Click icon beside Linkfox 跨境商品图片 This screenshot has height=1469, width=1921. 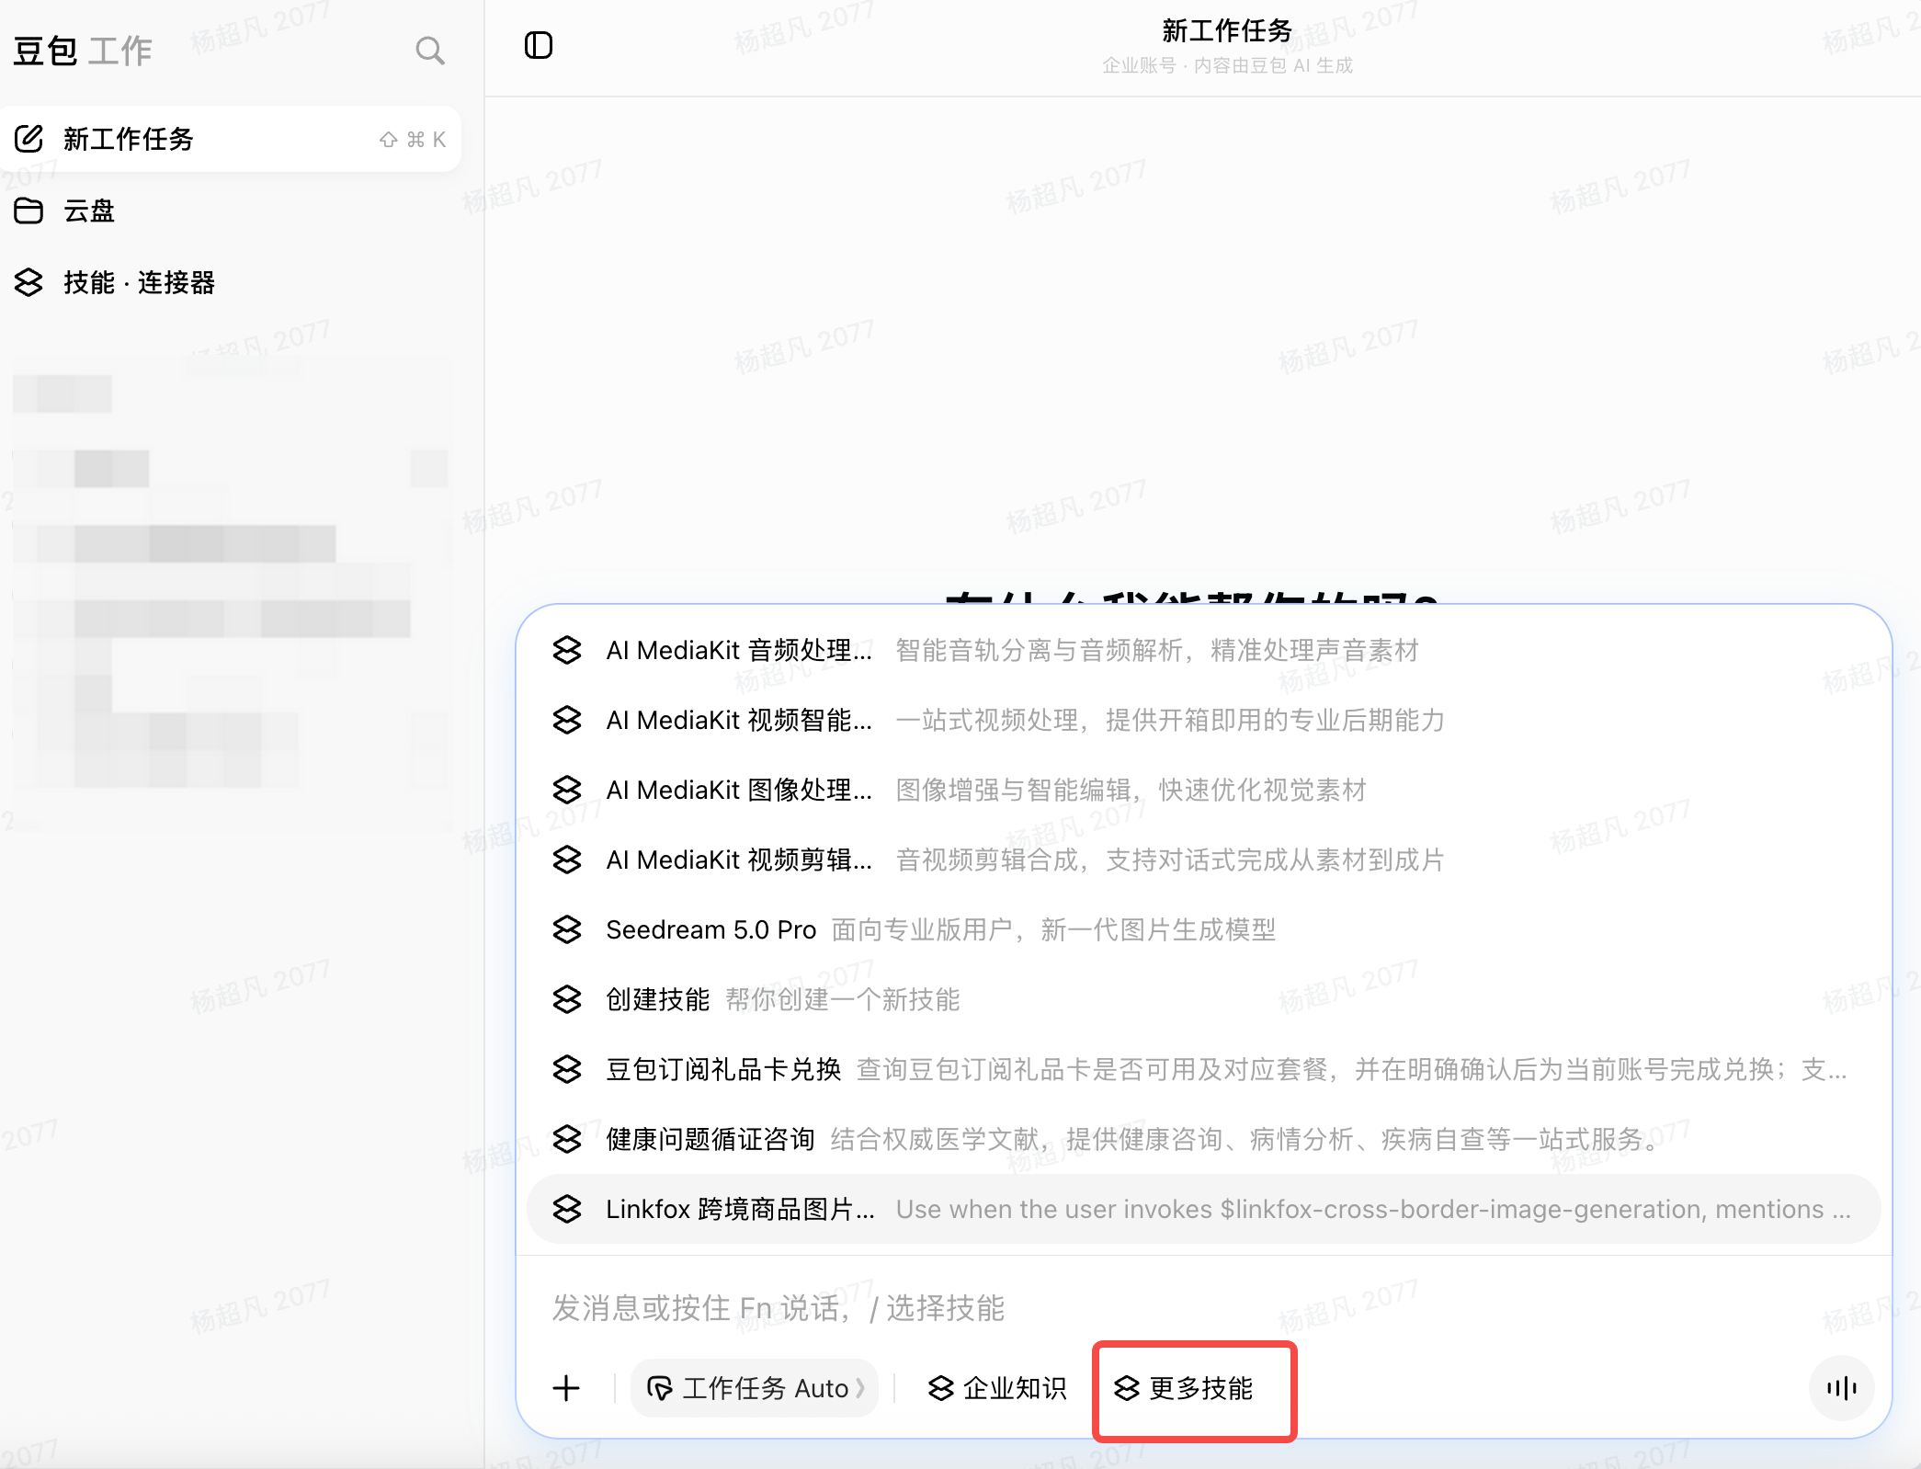[x=567, y=1209]
